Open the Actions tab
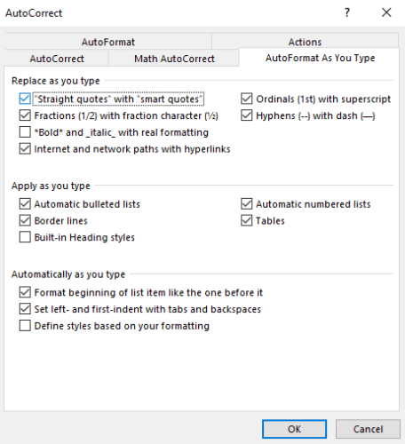405x444 pixels. 305,42
